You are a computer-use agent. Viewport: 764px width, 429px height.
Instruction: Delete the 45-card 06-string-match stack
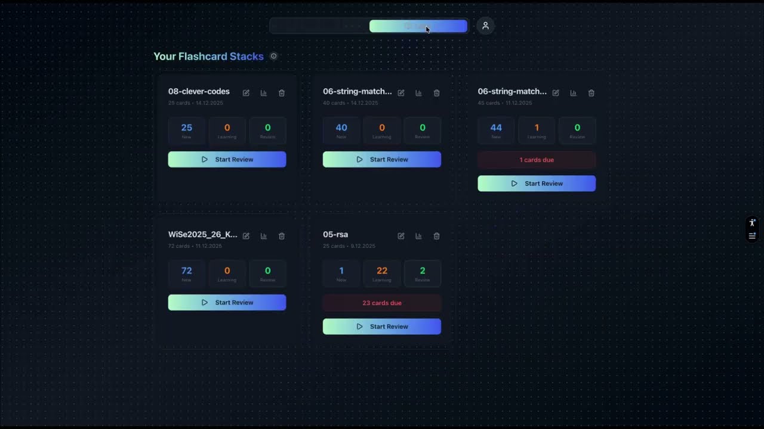click(592, 93)
